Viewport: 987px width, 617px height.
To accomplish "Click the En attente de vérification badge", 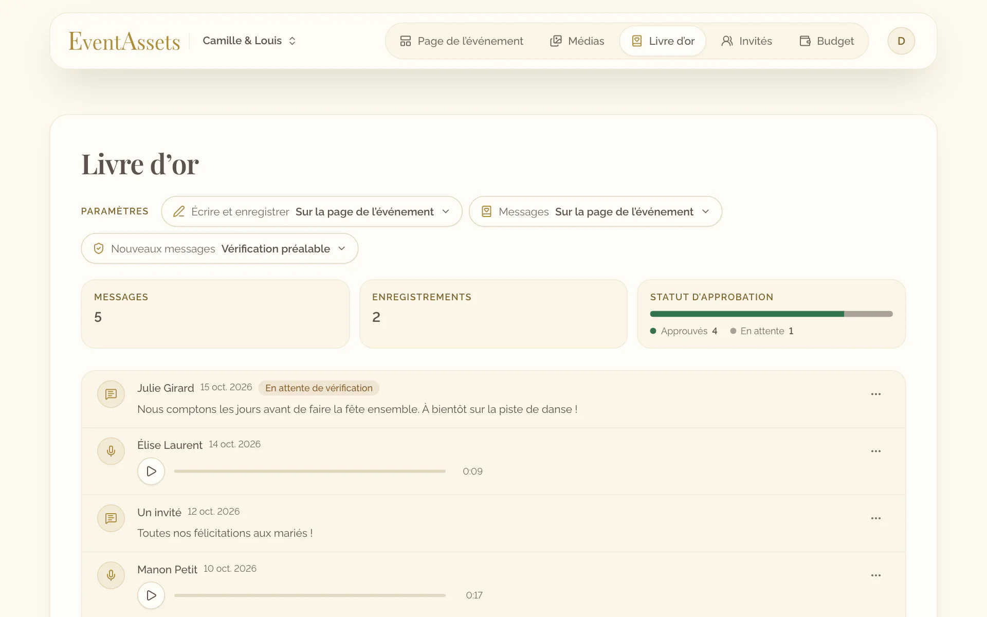I will click(x=319, y=388).
